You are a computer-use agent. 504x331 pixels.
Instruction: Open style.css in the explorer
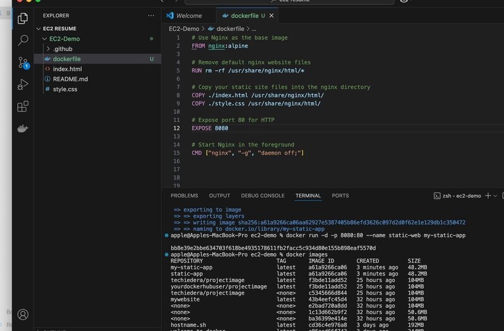(65, 89)
